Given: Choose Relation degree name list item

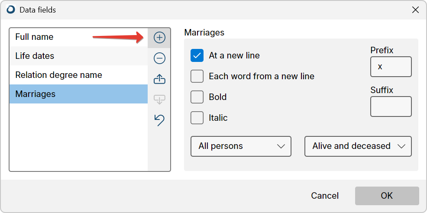Looking at the screenshot, I should point(78,75).
